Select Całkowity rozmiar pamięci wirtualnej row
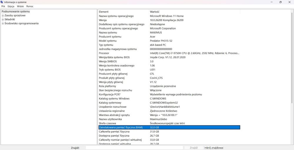294x150 pixels. click(x=169, y=140)
